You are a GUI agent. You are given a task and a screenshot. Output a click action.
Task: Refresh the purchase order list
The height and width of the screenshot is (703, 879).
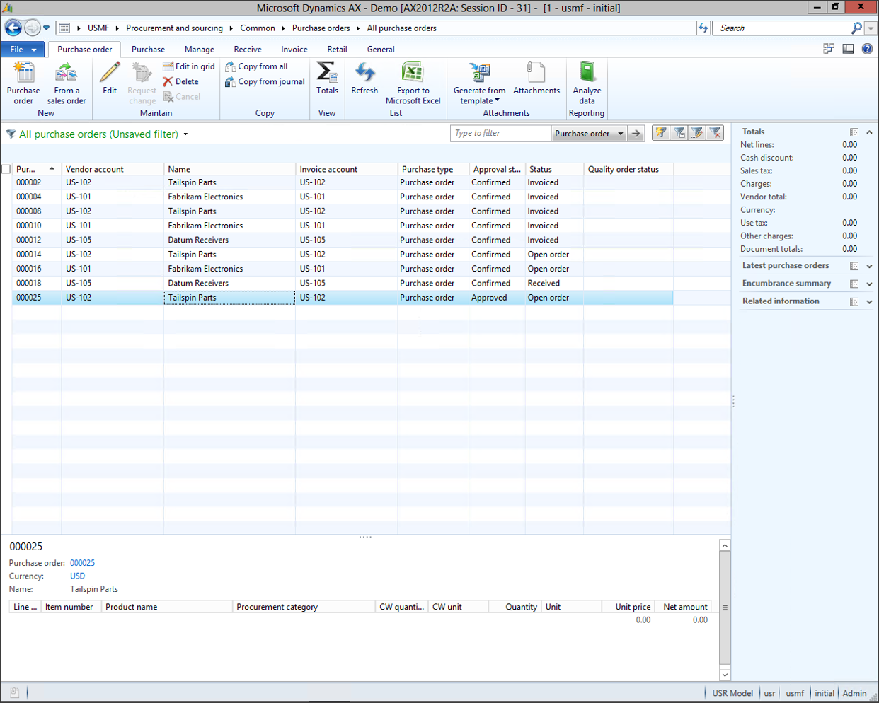[x=364, y=73]
